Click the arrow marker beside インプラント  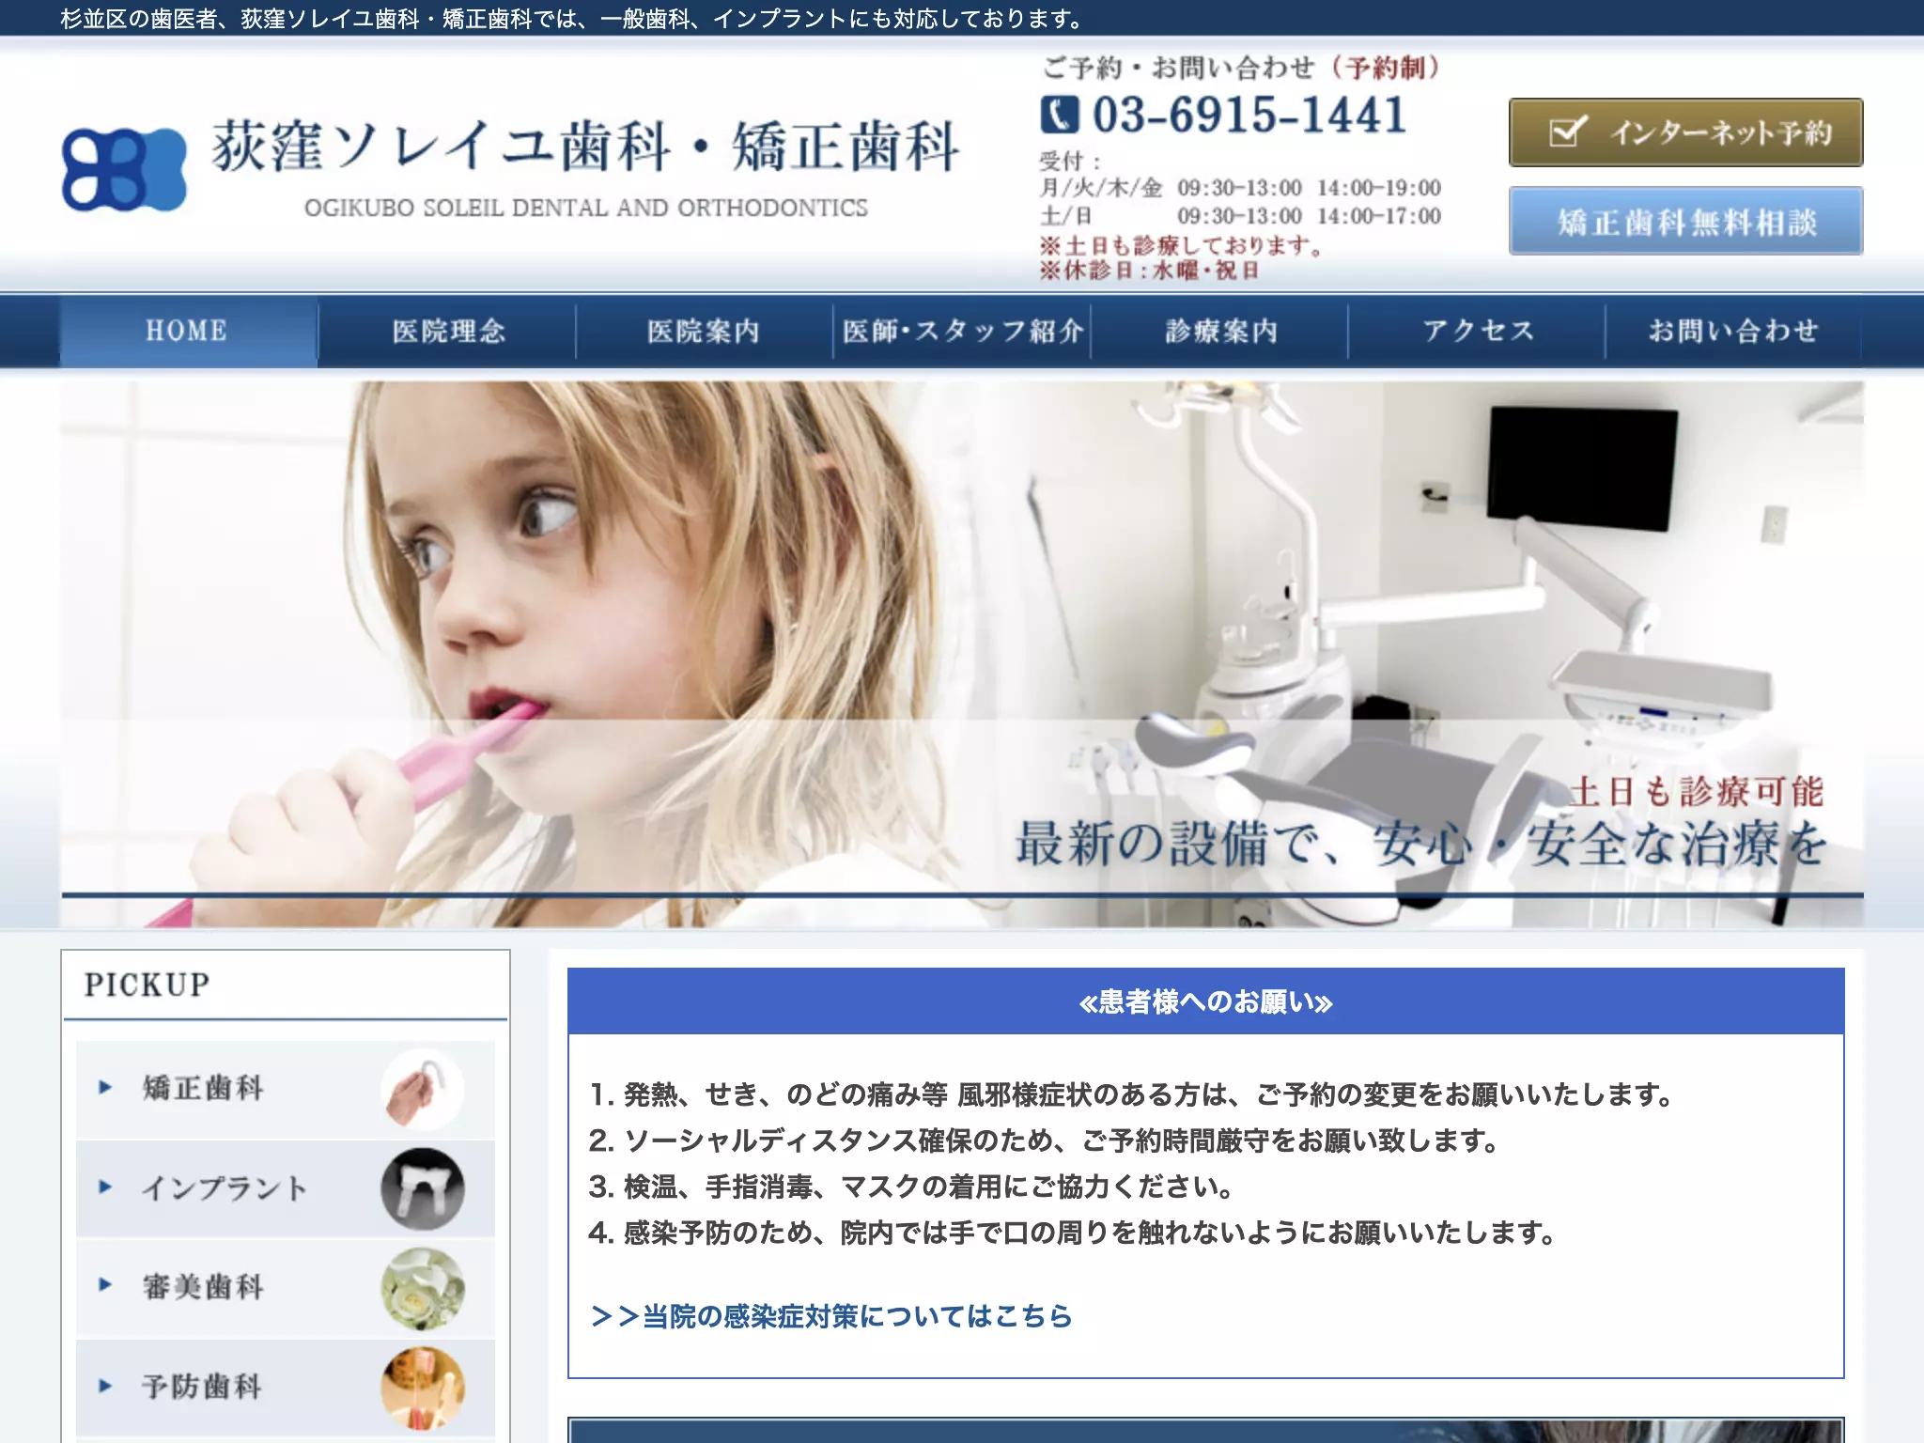click(105, 1187)
